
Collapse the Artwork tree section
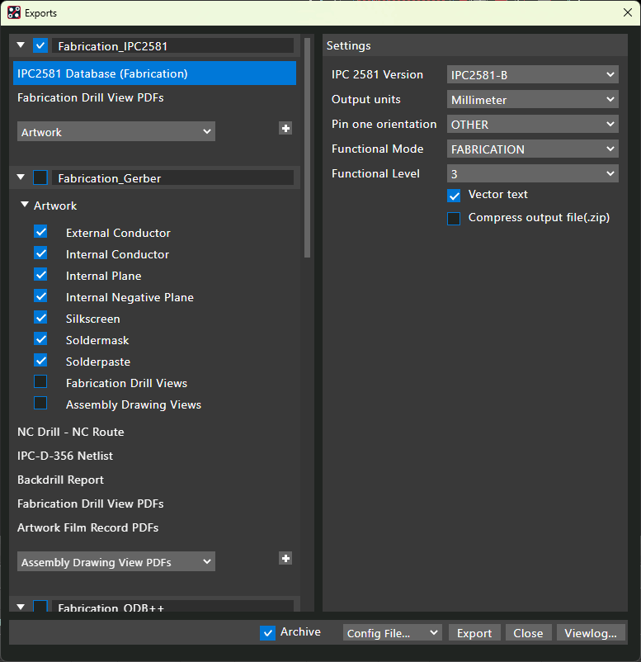pos(25,205)
